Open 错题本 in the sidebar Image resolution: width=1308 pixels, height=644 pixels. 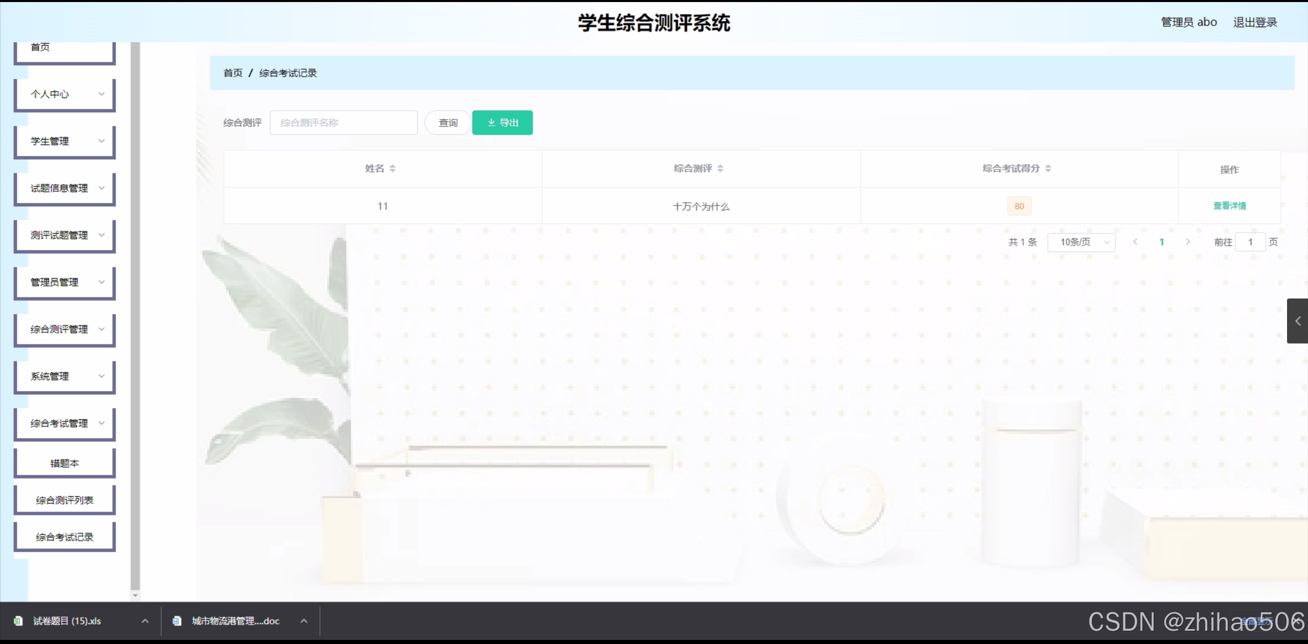coord(65,463)
